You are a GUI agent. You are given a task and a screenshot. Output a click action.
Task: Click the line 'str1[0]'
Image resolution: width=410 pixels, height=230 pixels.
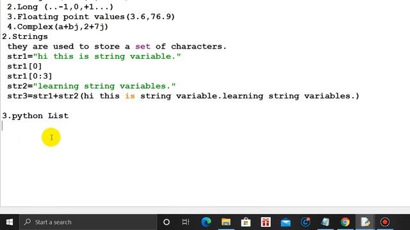(24, 66)
